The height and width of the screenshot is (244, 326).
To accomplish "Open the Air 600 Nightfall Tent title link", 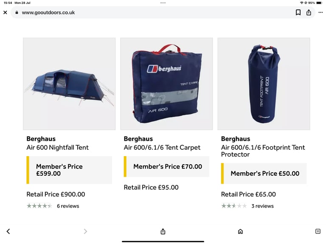I will (x=58, y=148).
